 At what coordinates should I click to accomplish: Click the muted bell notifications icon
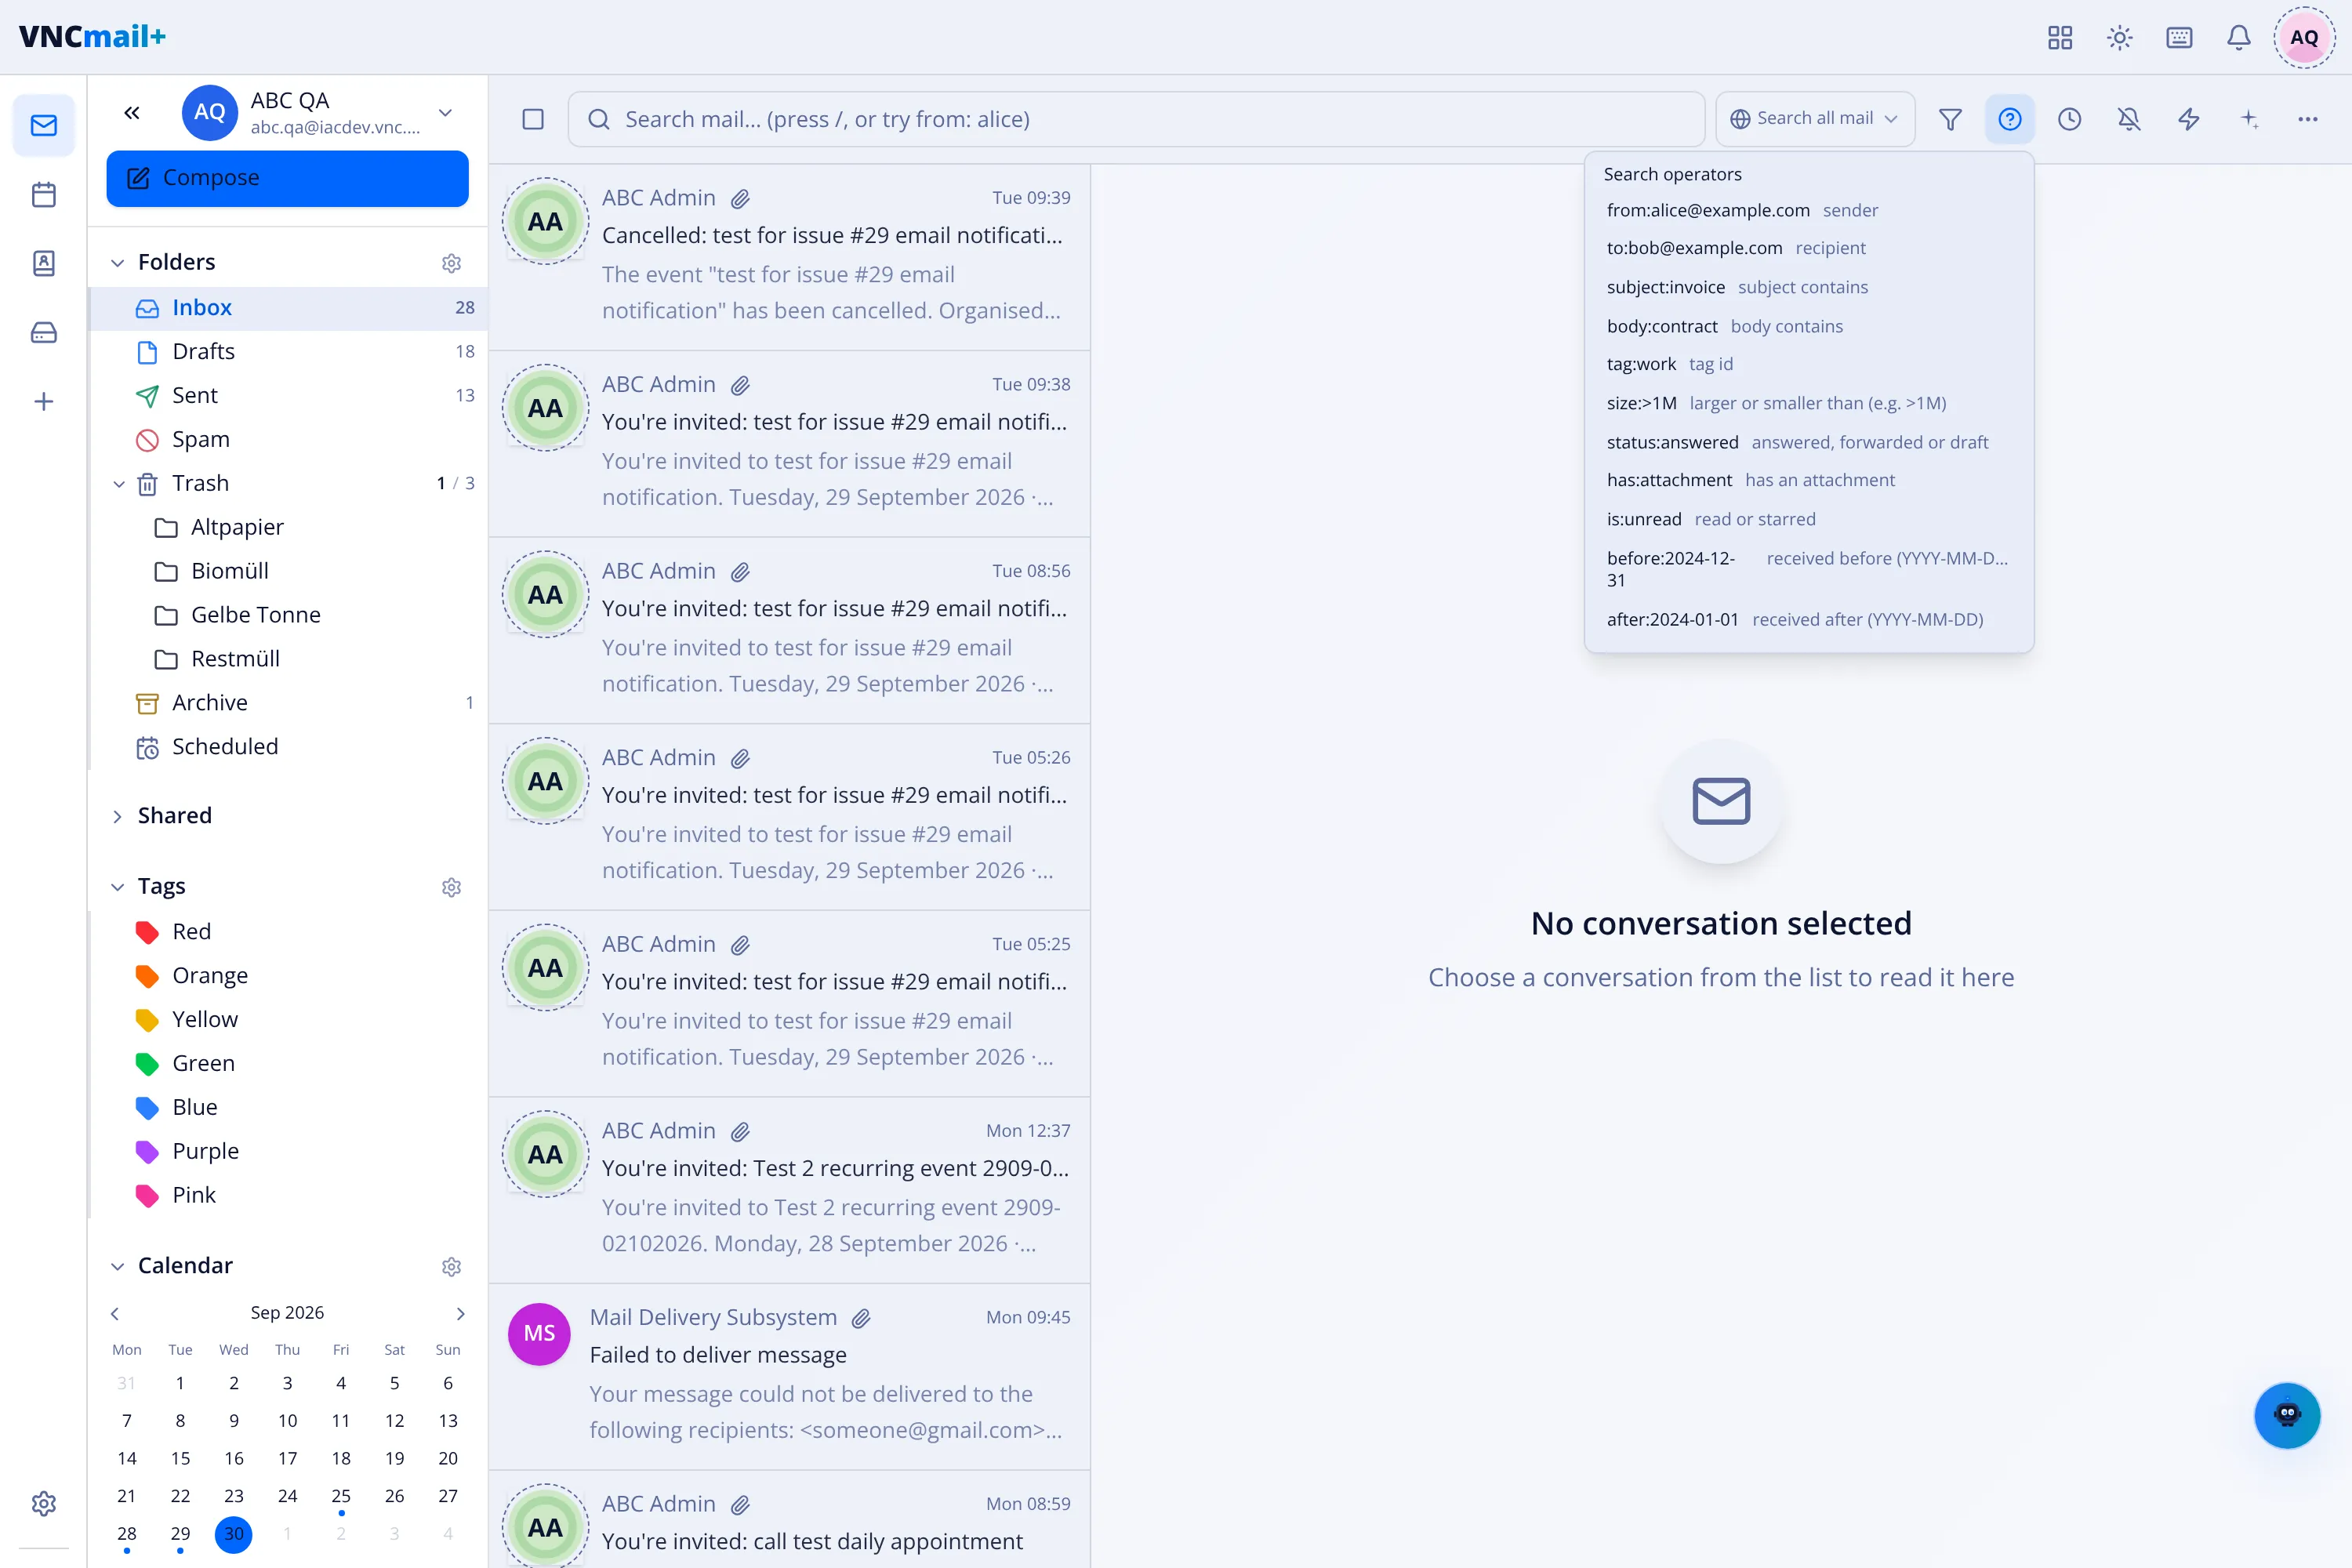coord(2129,119)
